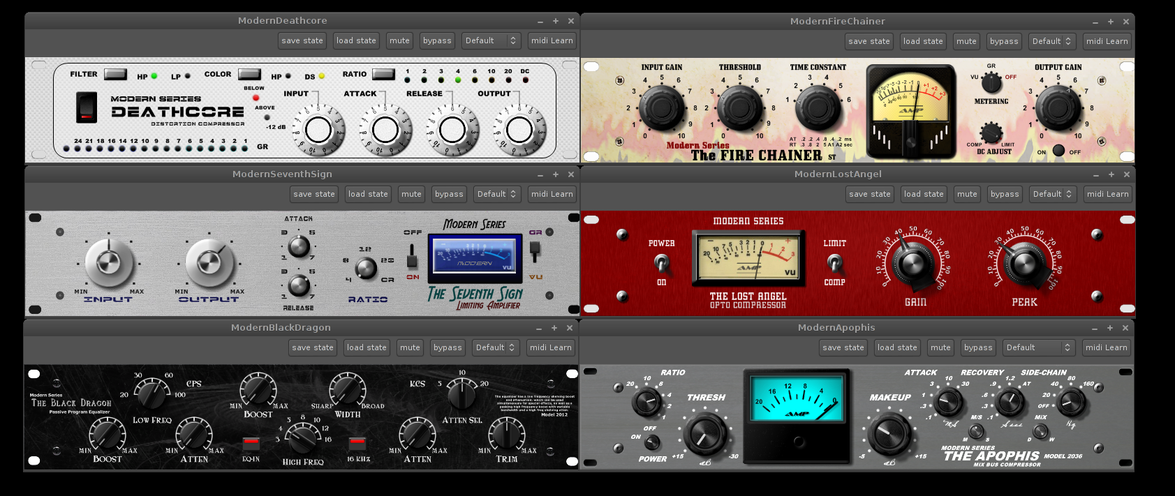Click the INPUT knob on Seventh Sign

click(x=108, y=262)
